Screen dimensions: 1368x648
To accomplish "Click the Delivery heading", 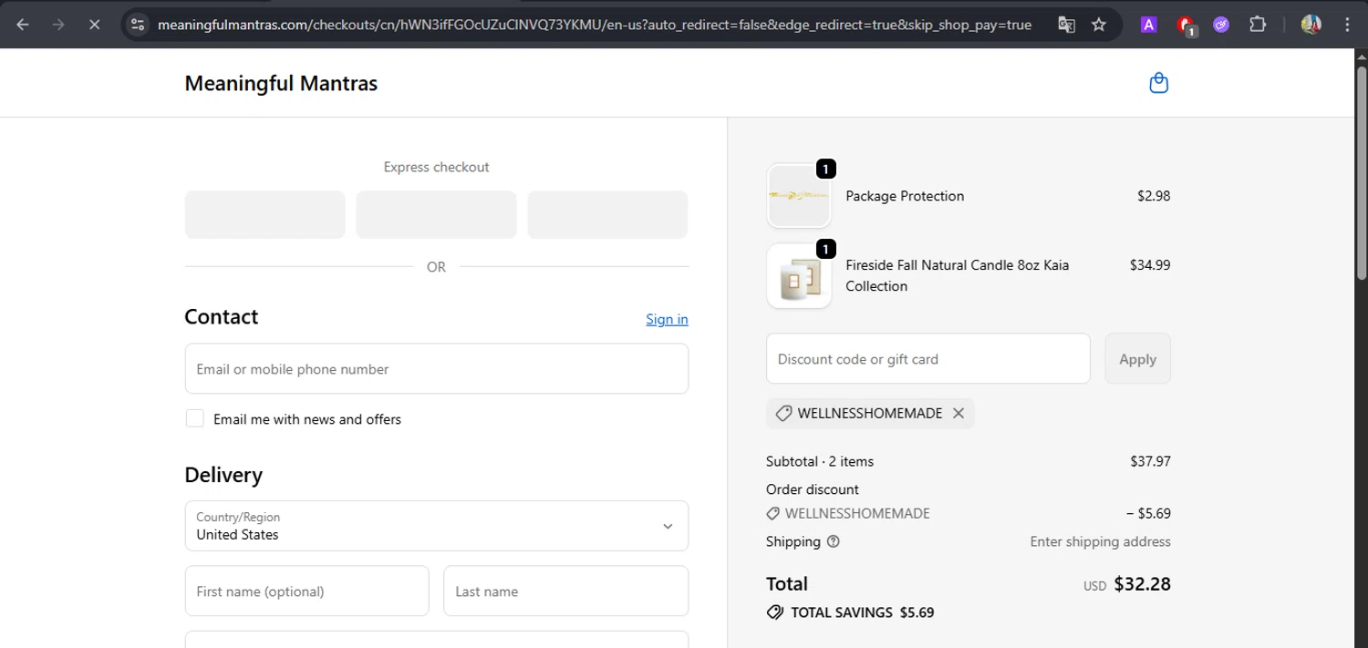I will coord(223,475).
